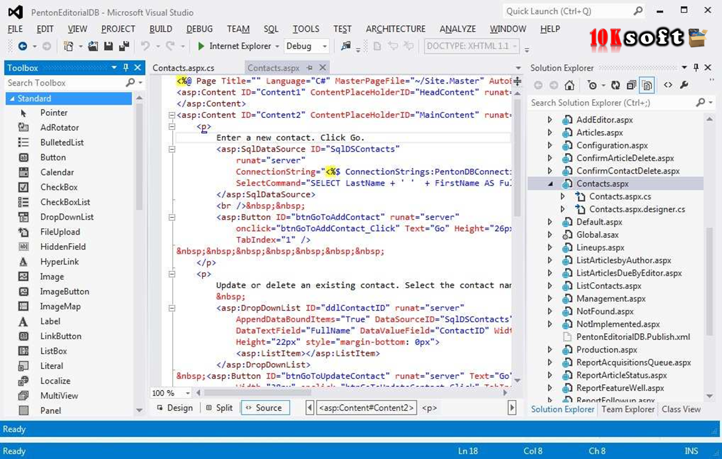Toggle Show All Files in Solution Explorer

coord(647,85)
